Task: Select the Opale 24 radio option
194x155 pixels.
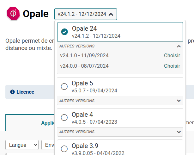Action: pos(64,32)
